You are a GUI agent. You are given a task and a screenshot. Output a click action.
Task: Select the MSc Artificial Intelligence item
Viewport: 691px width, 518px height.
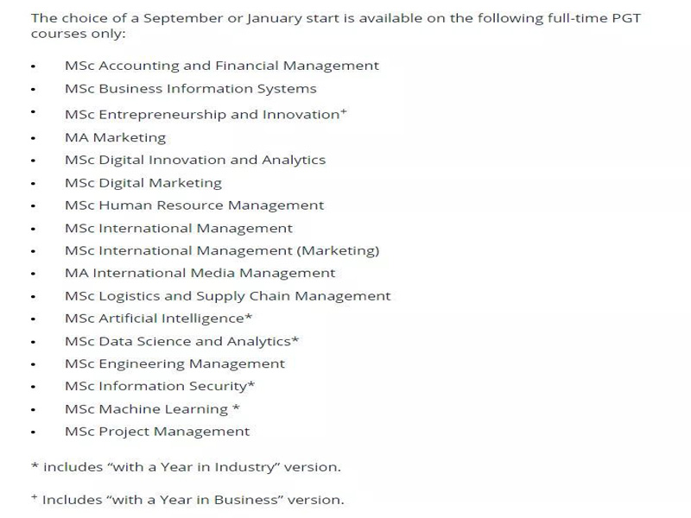click(x=158, y=319)
